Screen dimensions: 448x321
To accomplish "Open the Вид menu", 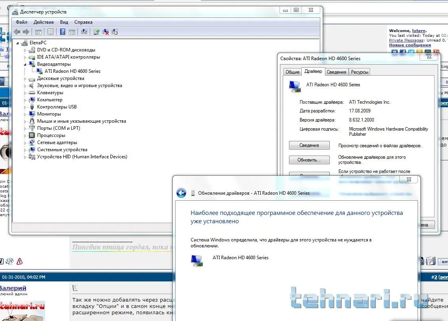I will pyautogui.click(x=64, y=22).
